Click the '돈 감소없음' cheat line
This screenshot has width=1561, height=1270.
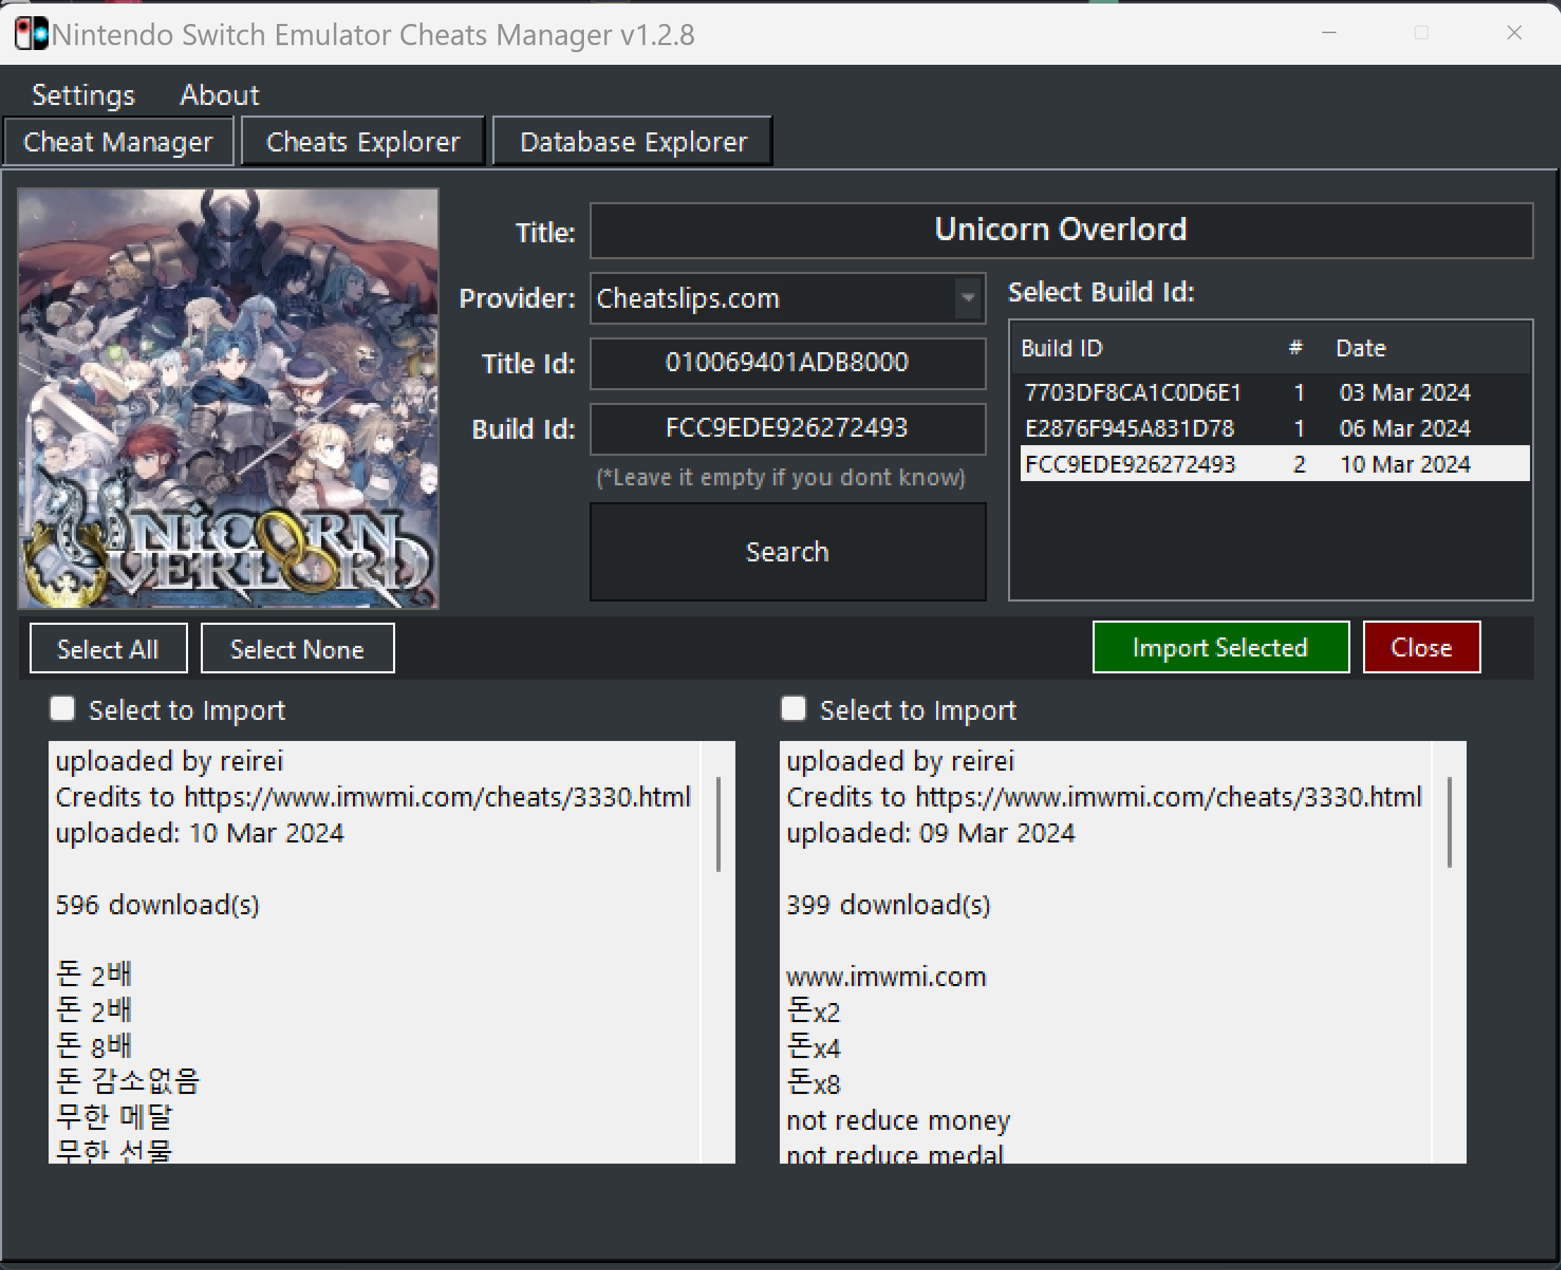[128, 1081]
